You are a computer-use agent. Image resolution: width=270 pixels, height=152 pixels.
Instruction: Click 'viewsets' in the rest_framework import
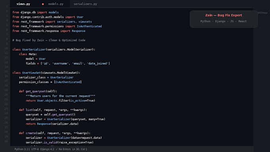tap(85, 22)
